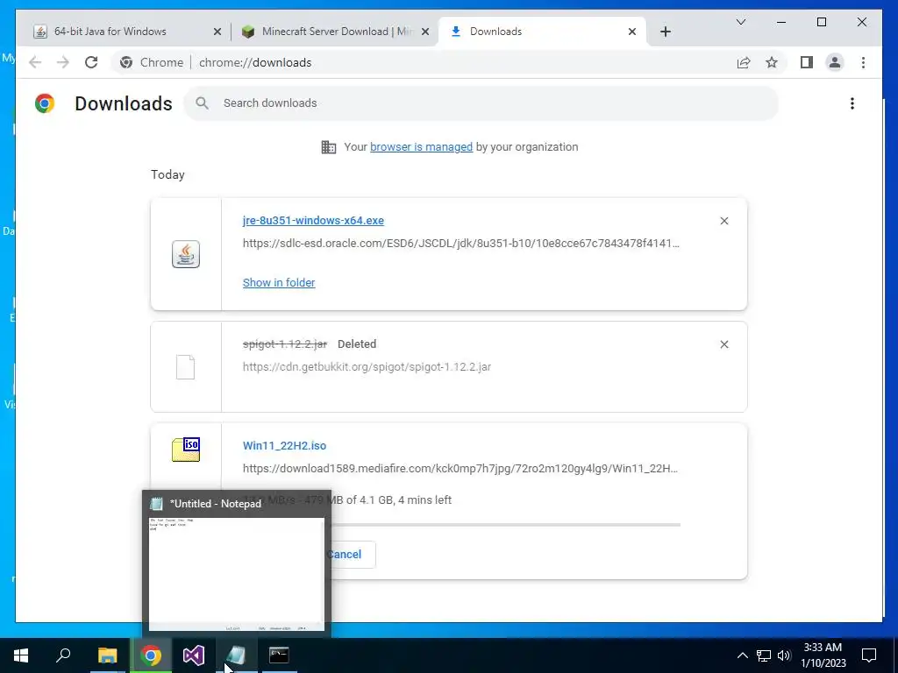This screenshot has width=898, height=673.
Task: Click the Java file icon for jre-8u351
Action: (186, 254)
